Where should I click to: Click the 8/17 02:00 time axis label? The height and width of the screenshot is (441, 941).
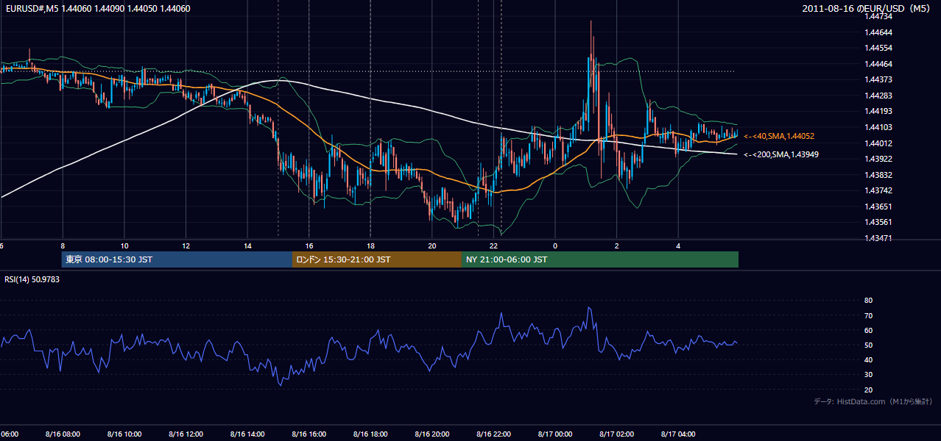click(x=617, y=434)
